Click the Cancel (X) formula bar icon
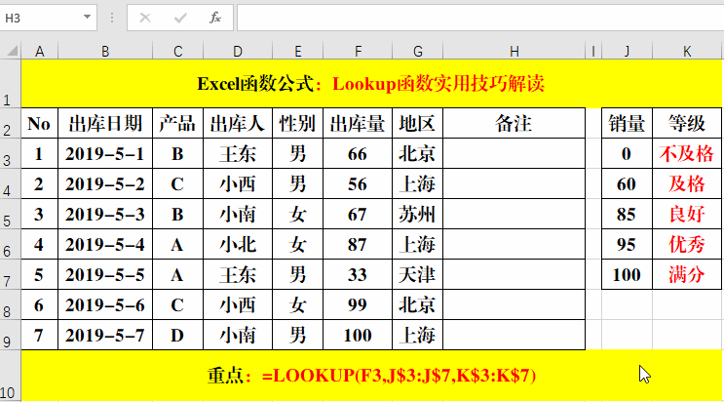This screenshot has height=402, width=724. click(145, 18)
